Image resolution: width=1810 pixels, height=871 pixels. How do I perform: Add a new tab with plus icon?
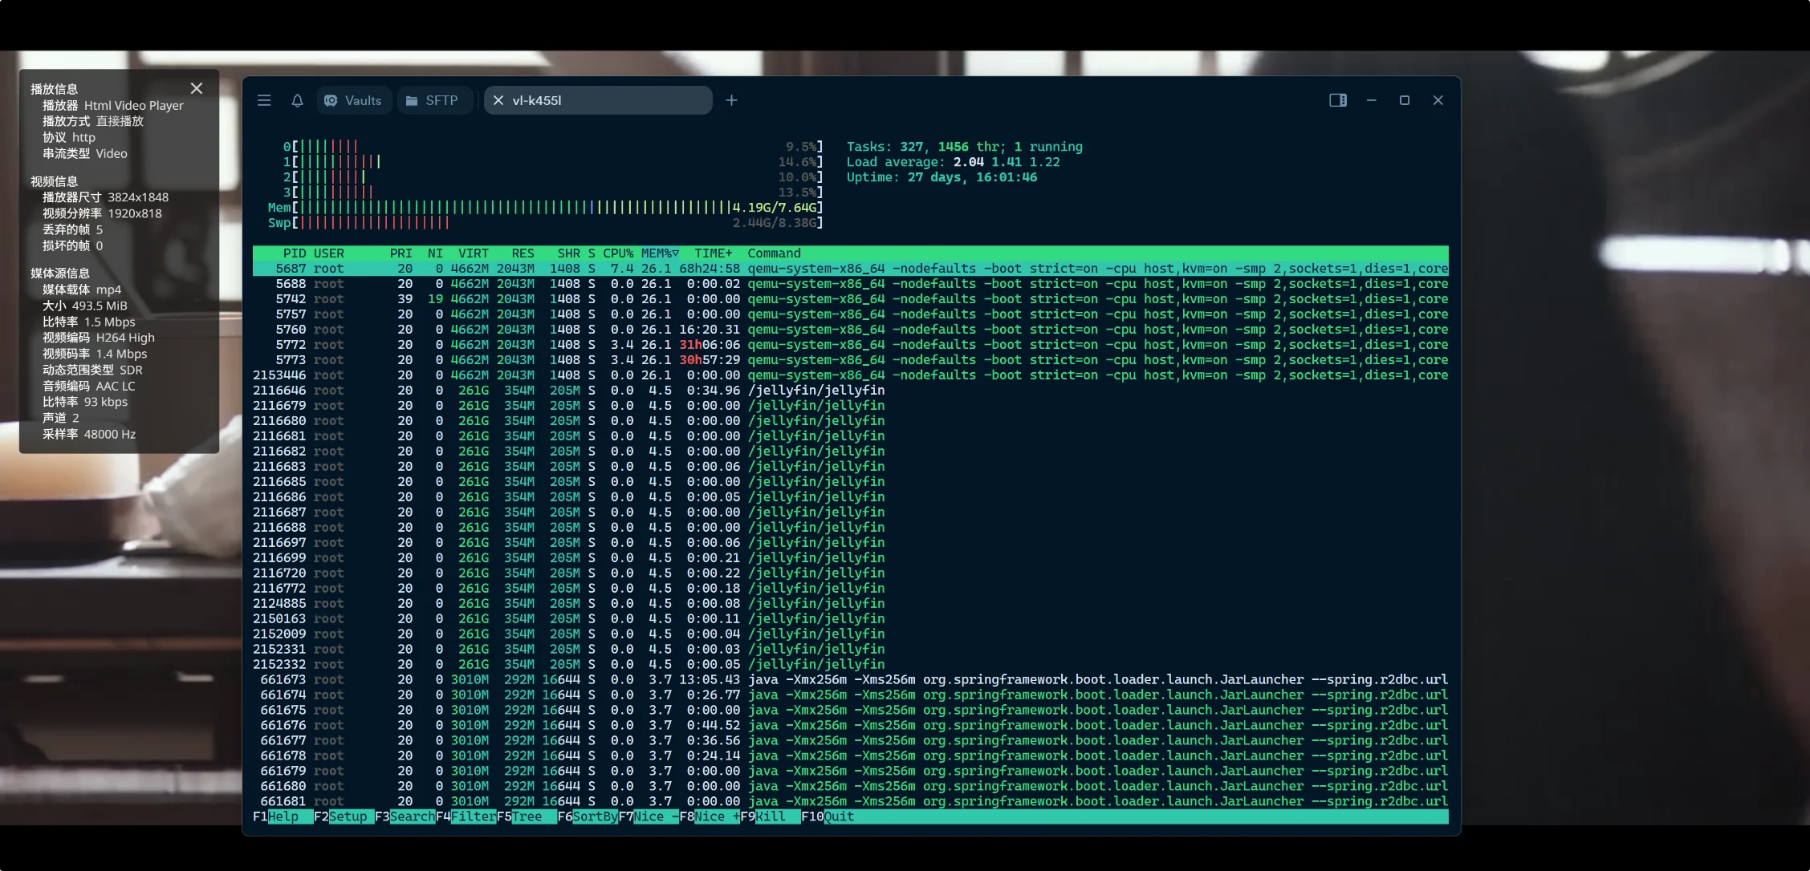coord(731,100)
